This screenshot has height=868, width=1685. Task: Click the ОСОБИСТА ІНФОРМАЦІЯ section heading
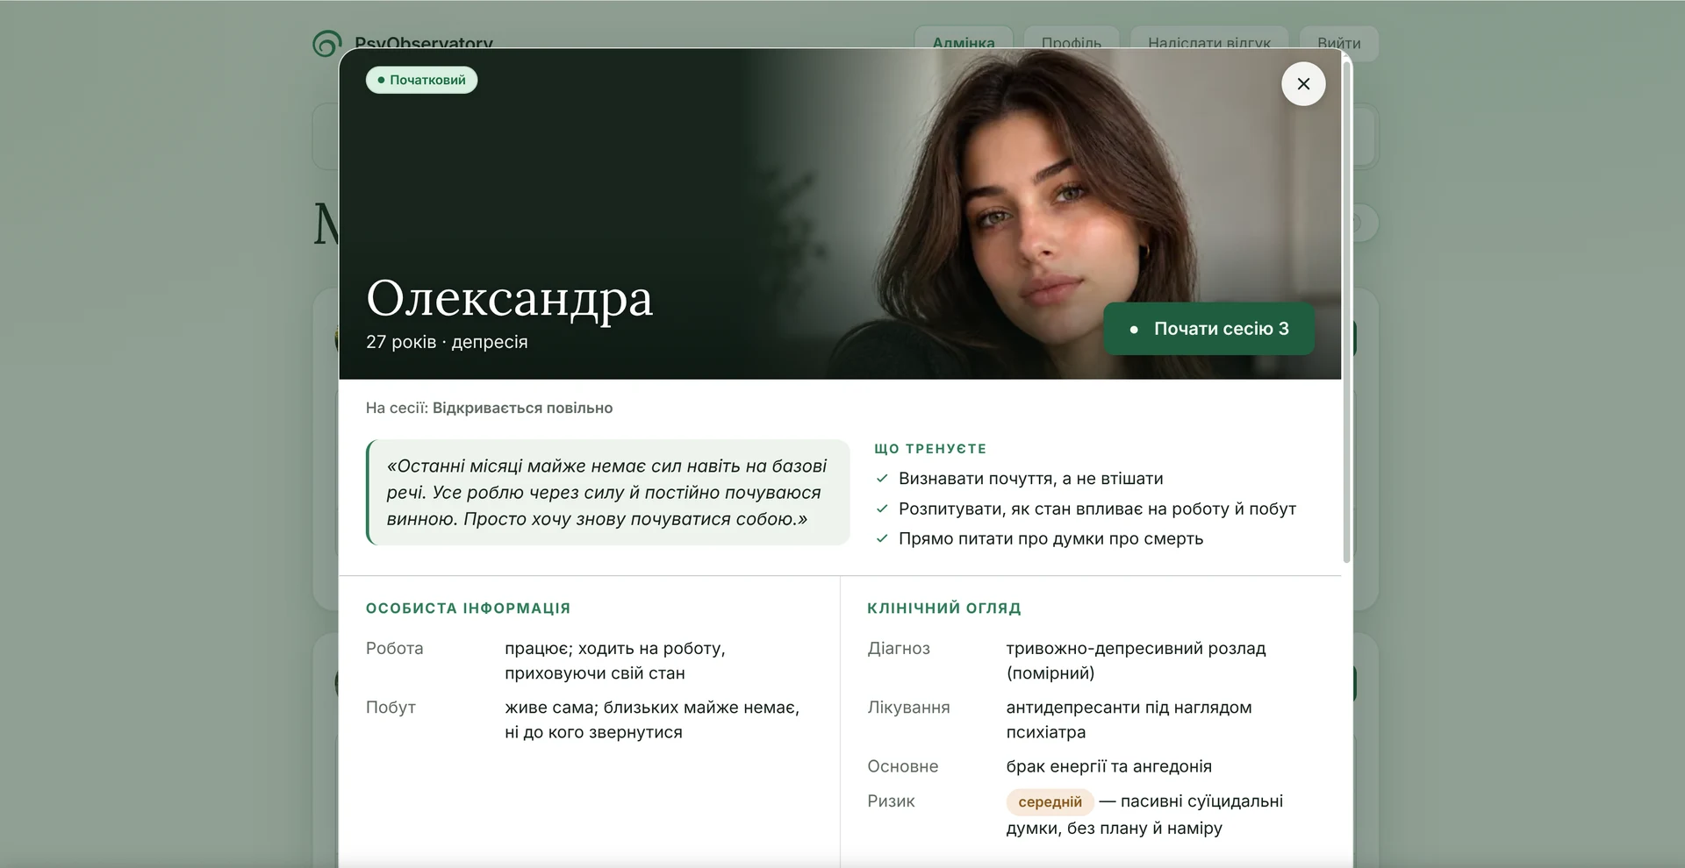click(x=468, y=608)
